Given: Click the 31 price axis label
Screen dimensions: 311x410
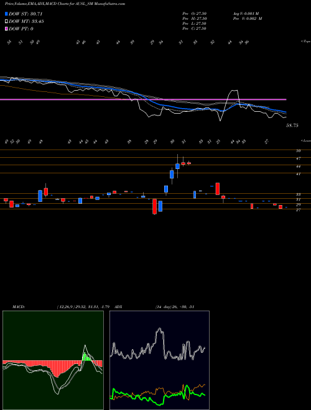Looking at the screenshot, I should click(x=299, y=199).
